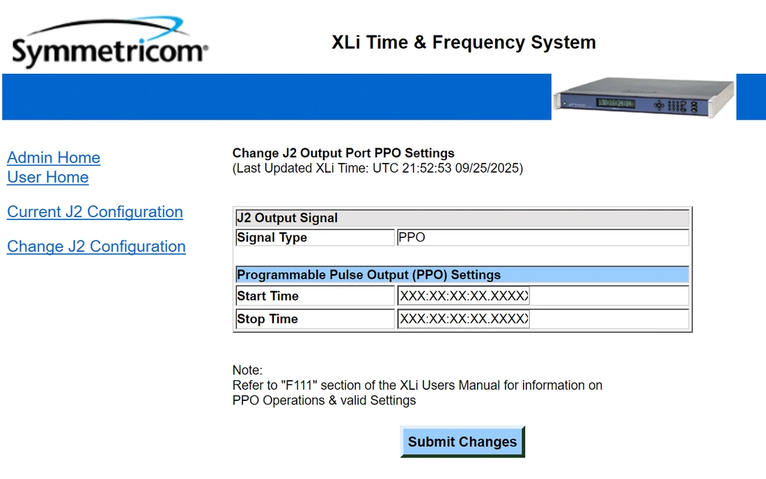Click the Start Time label
Image resolution: width=766 pixels, height=479 pixels.
tap(268, 296)
